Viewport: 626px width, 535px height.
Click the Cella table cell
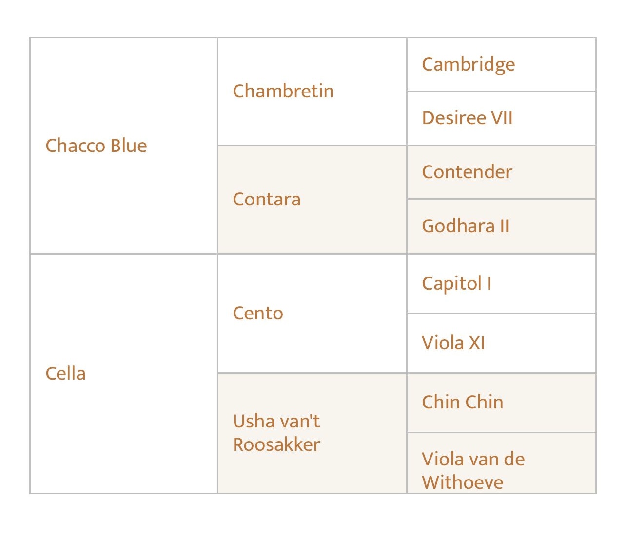pyautogui.click(x=124, y=373)
